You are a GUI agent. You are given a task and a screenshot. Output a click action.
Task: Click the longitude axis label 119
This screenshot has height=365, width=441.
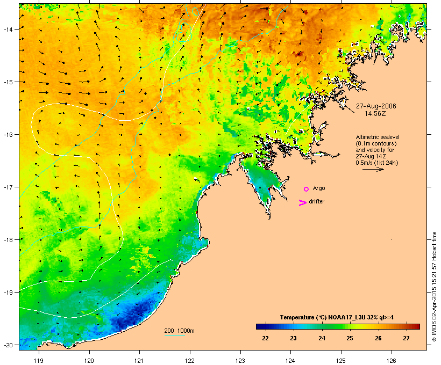tap(39, 361)
